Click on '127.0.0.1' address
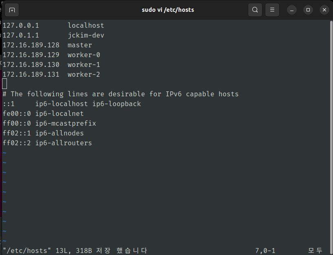Viewport: 333px width, 255px height. 21,25
